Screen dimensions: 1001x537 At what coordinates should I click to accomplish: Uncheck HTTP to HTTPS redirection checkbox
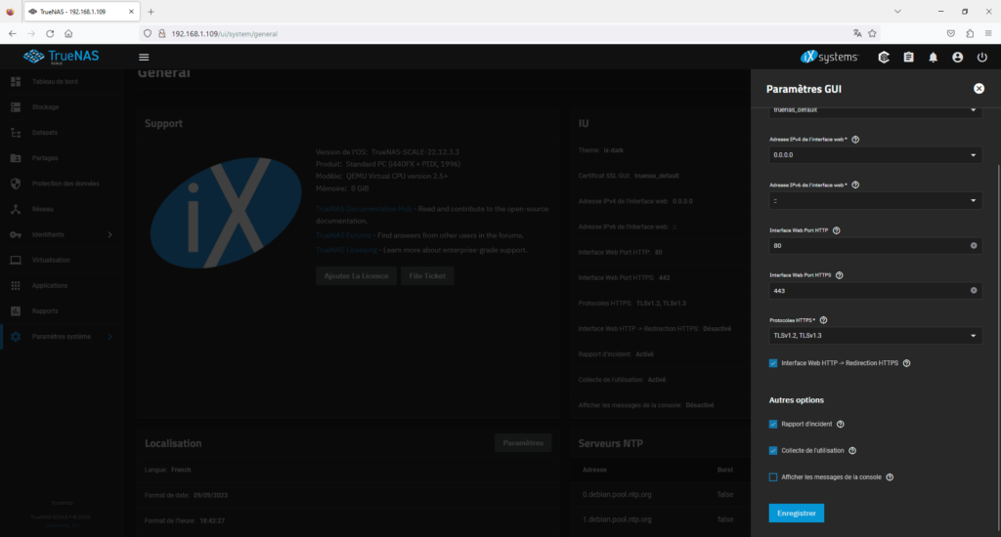click(773, 363)
